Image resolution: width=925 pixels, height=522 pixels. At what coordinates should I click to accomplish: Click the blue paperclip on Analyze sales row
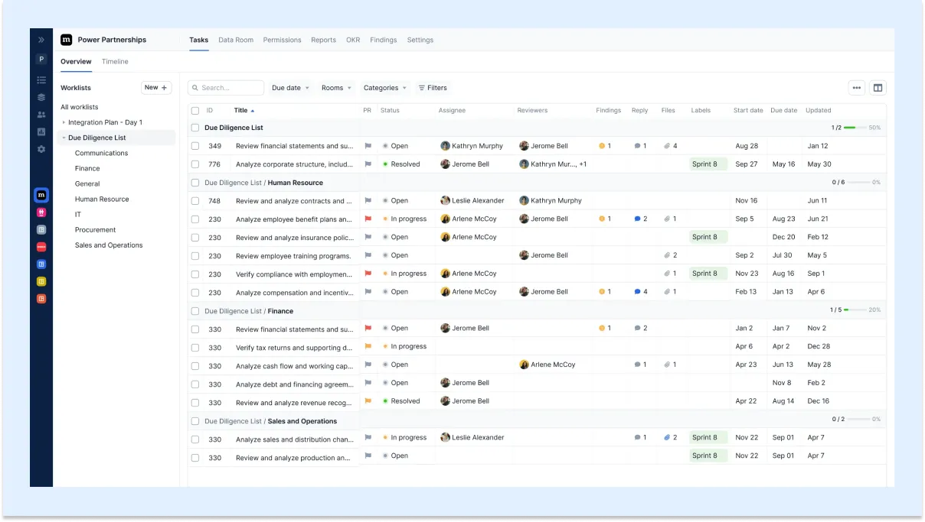667,438
